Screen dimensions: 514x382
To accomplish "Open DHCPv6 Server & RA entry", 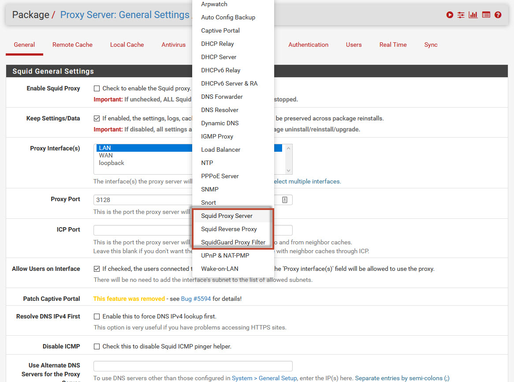I will tap(233, 84).
